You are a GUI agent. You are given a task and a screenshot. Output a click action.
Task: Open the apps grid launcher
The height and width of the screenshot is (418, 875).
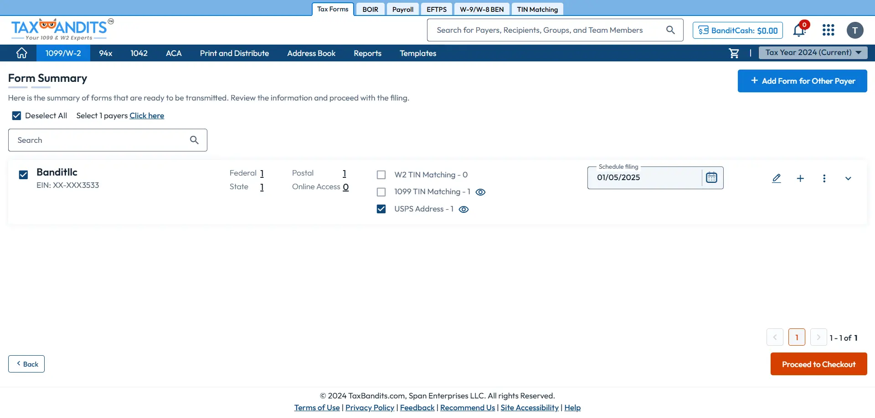tap(828, 30)
